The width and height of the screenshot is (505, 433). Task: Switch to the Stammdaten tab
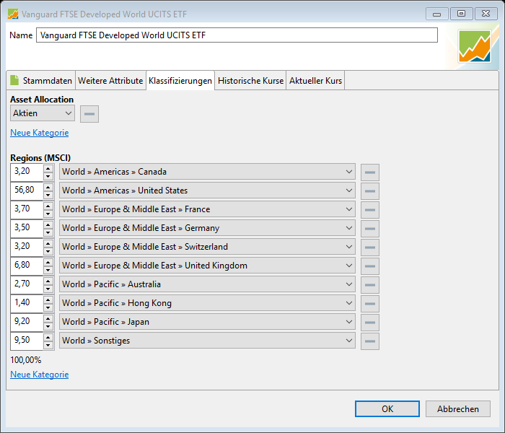tap(41, 81)
